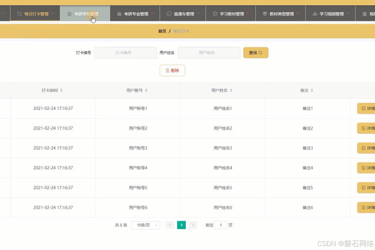
Task: Open 详情 for the 用户账号4 row
Action: (366, 168)
